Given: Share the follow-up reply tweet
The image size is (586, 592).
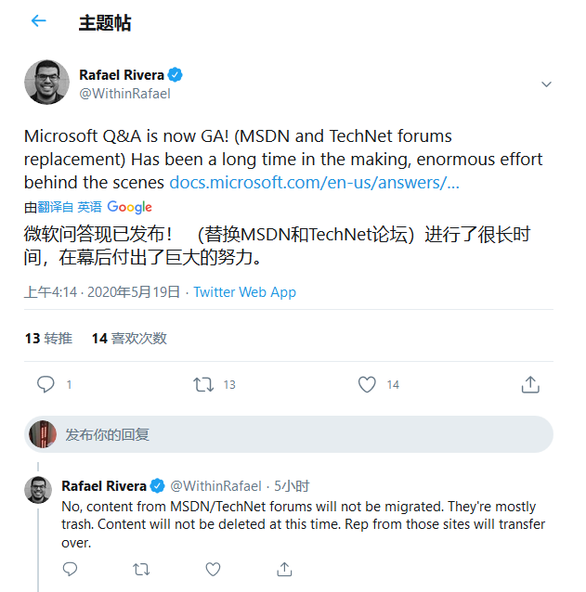Looking at the screenshot, I should [285, 569].
